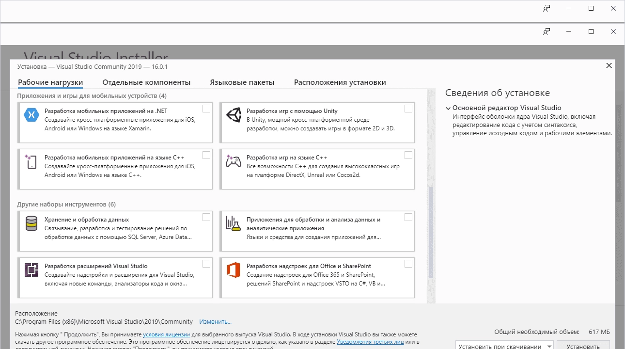
Task: Click the Xamarin .NET mobile development icon
Action: 31,115
